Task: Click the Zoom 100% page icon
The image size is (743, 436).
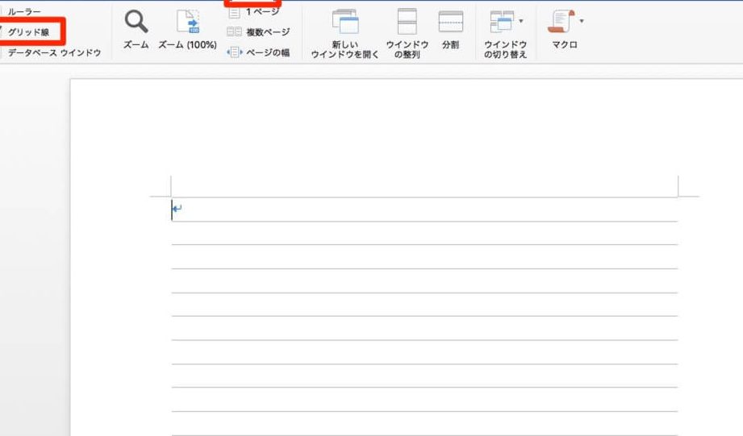Action: point(188,22)
